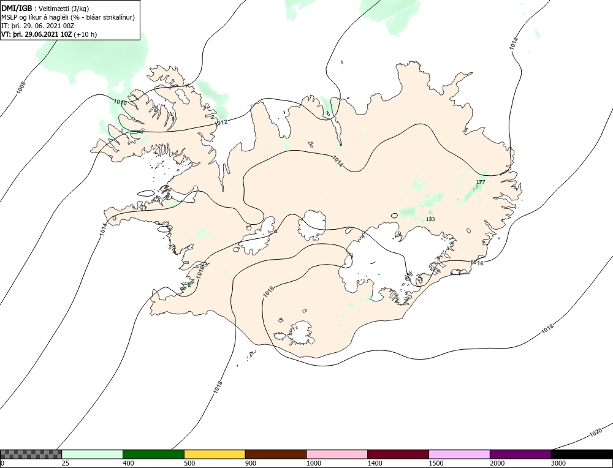Click the checkered 0-25 legend swatch
The width and height of the screenshot is (613, 468).
(x=31, y=454)
